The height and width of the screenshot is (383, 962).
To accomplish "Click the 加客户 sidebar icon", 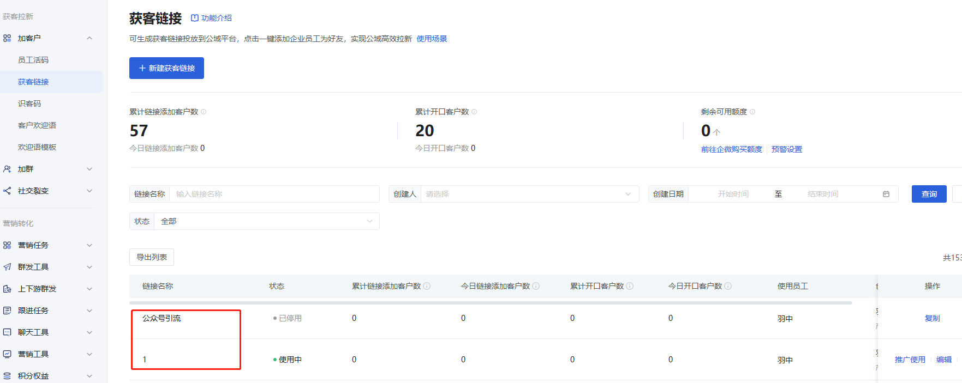I will coord(7,38).
